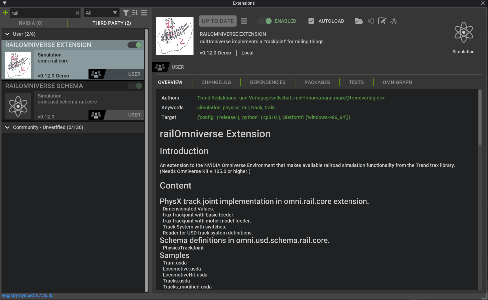
Task: Uncheck the AUTOLOAD checkbox
Action: click(x=311, y=21)
